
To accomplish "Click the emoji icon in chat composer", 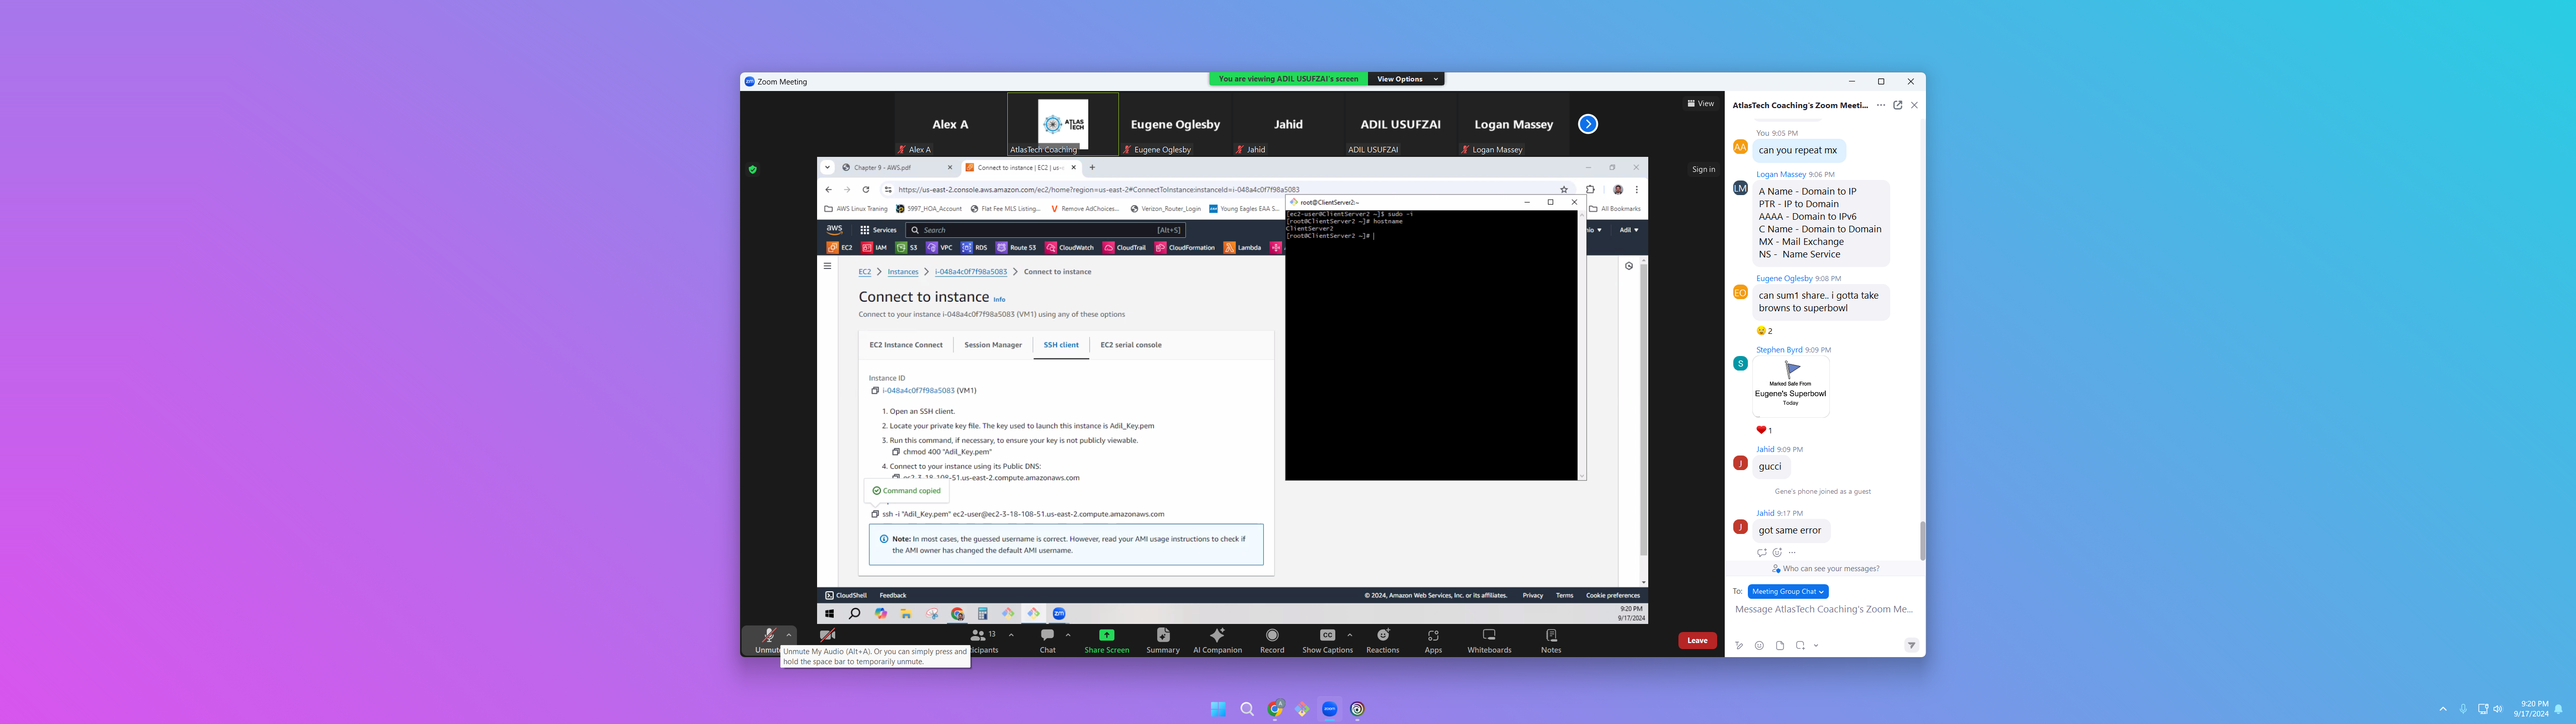I will (x=1759, y=646).
